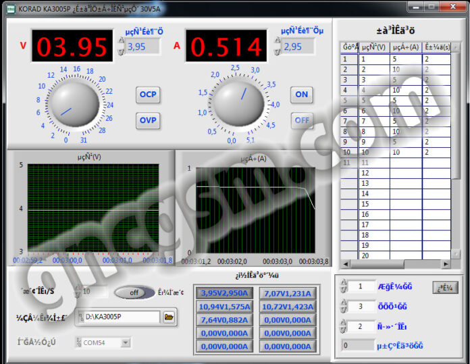Click the table's horizontal scrollbar left arrow
470x364 pixels.
pyautogui.click(x=346, y=264)
